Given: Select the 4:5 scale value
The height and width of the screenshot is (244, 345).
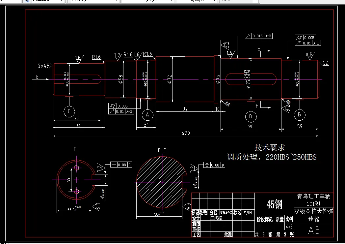Looking at the screenshot, I should tap(289, 227).
